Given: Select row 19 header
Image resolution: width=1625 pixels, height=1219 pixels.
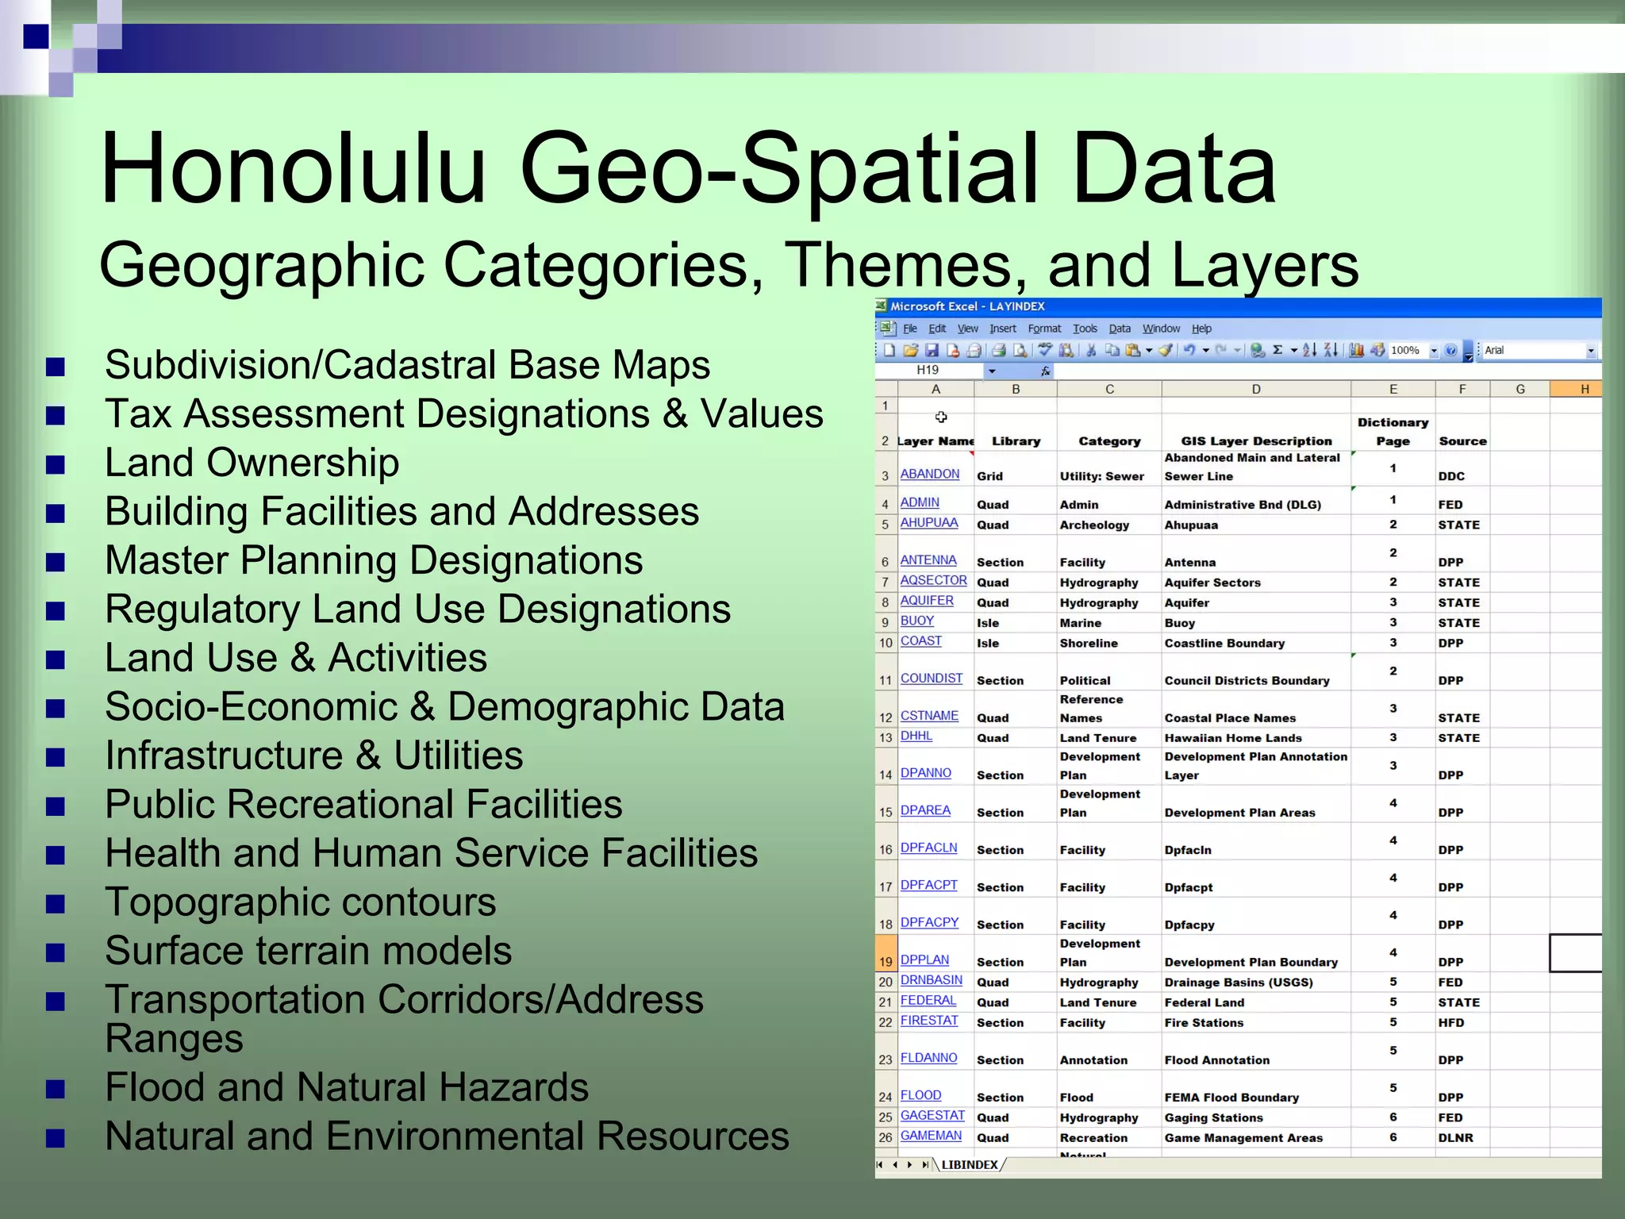Looking at the screenshot, I should [x=885, y=952].
